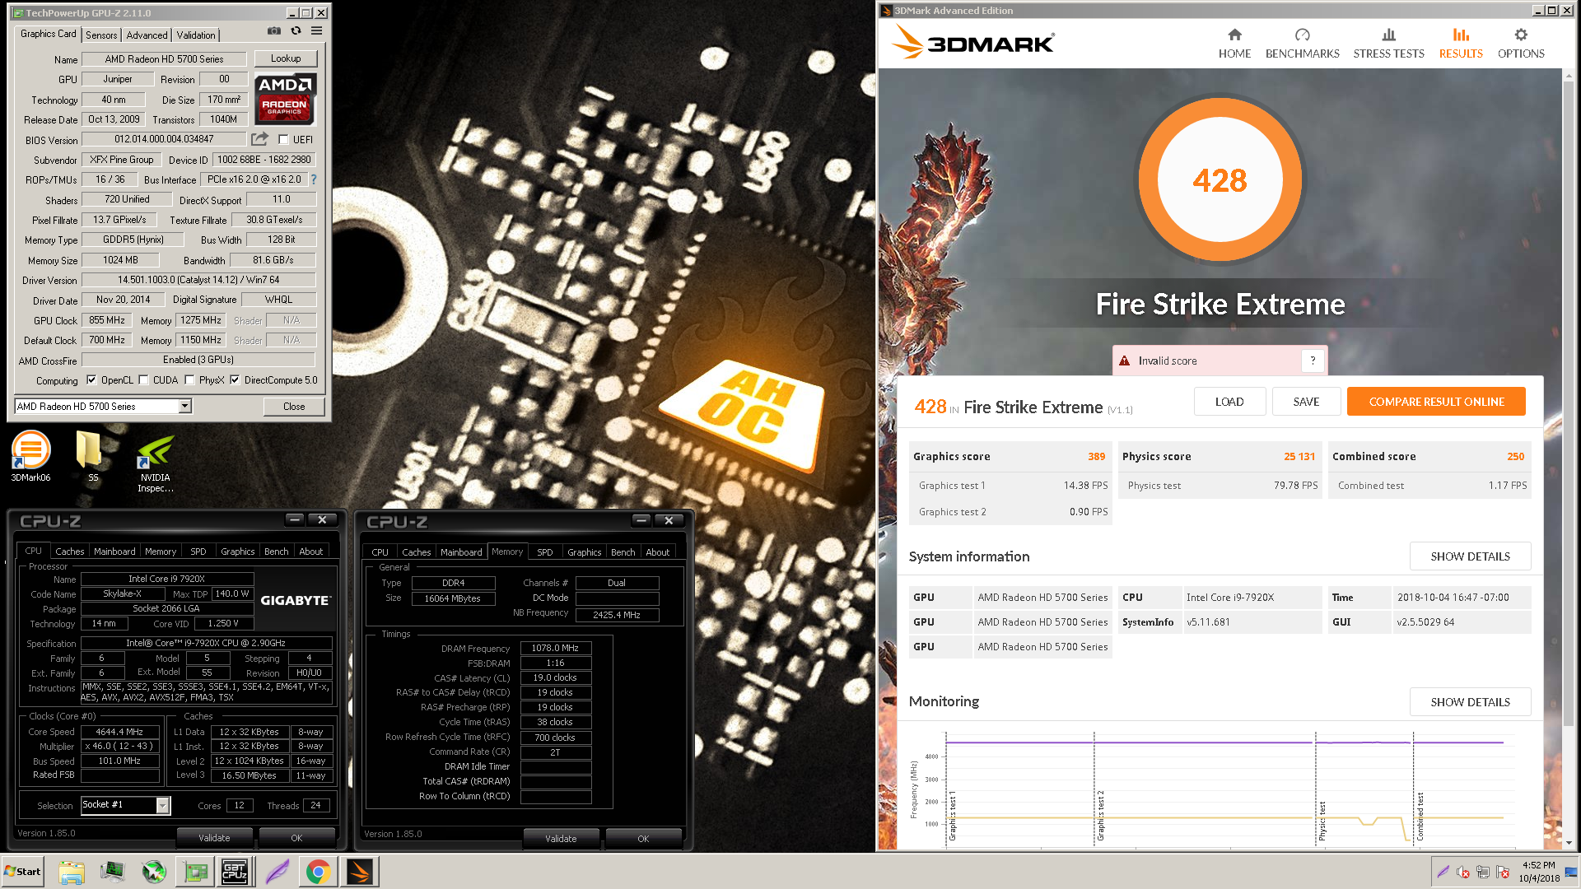The width and height of the screenshot is (1581, 889).
Task: Toggle the UEFI checkbox in GPU-Z
Action: click(283, 140)
